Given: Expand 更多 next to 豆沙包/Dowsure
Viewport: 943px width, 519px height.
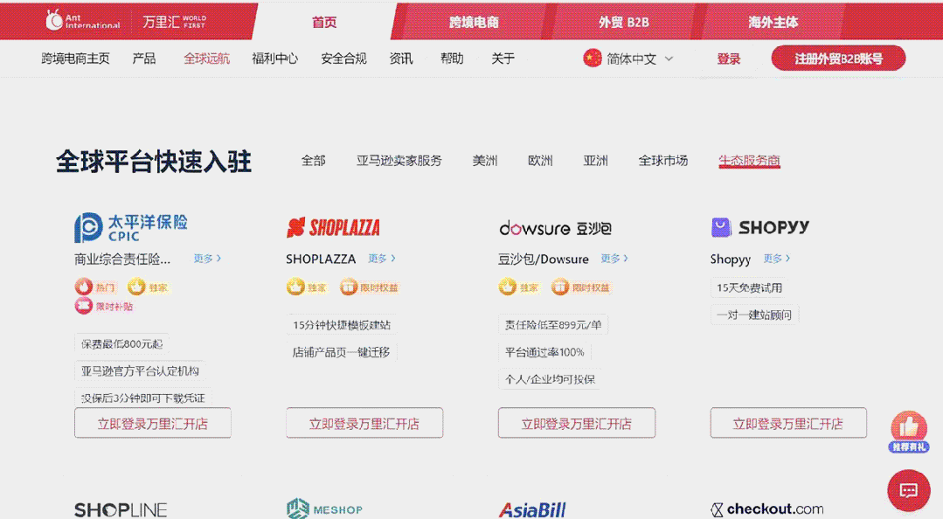Looking at the screenshot, I should tap(614, 258).
